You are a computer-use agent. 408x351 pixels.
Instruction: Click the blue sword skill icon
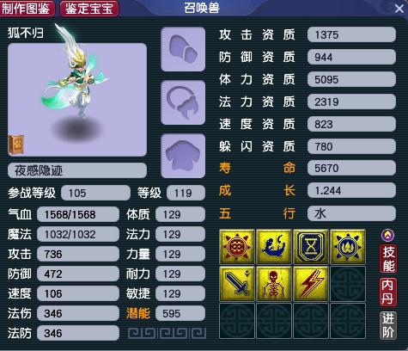(237, 284)
